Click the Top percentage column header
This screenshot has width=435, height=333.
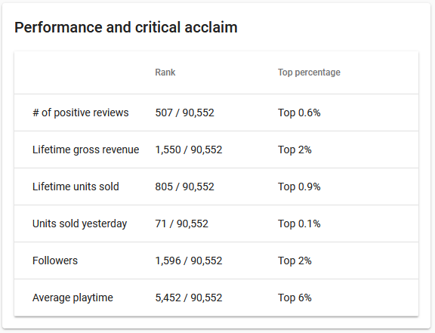[309, 72]
